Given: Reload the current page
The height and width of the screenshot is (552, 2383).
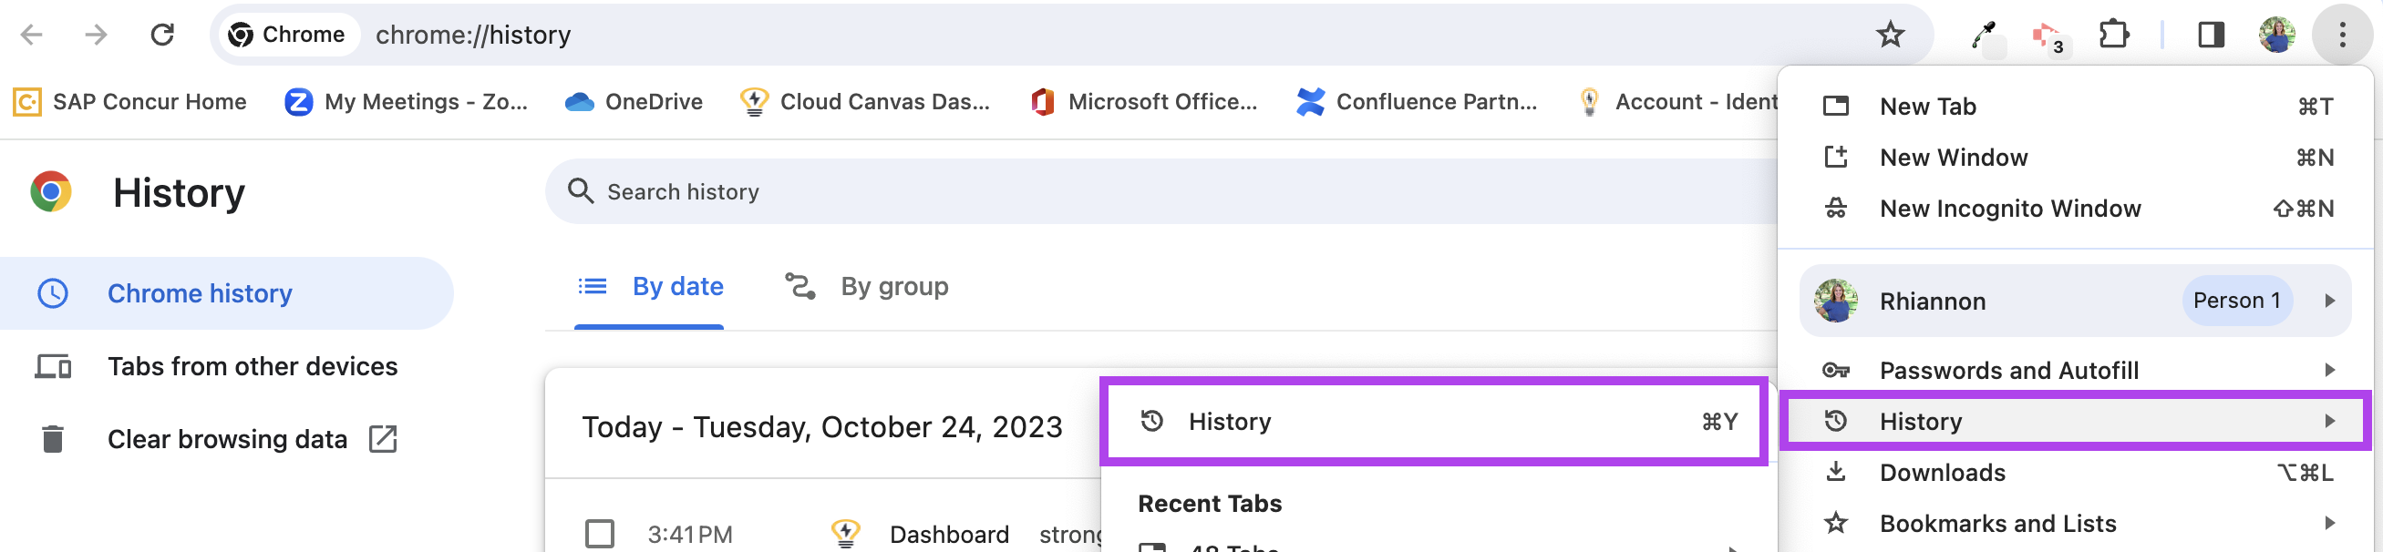Looking at the screenshot, I should click(x=163, y=36).
